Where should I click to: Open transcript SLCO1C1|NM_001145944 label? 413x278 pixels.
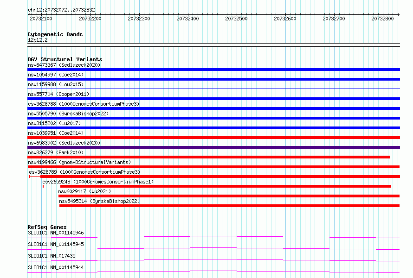tap(56, 267)
